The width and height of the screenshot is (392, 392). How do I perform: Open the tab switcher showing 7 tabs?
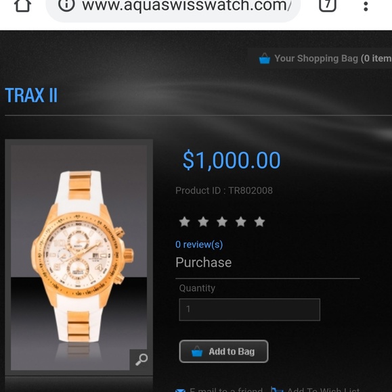pos(328,5)
